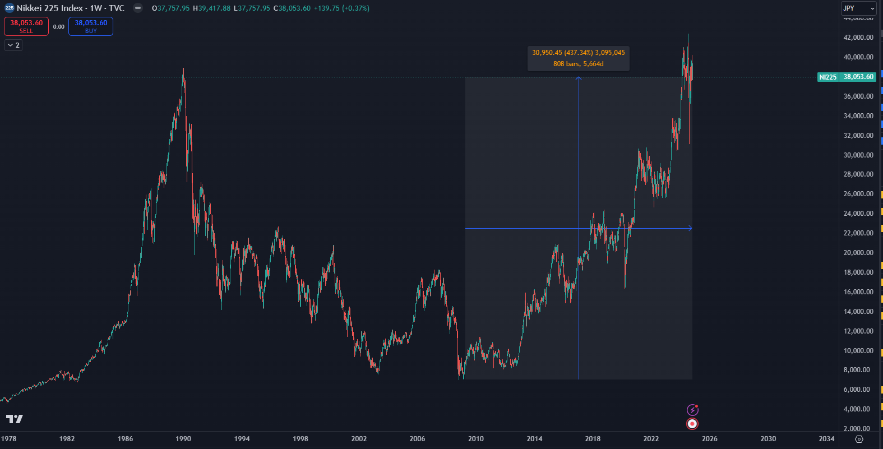Click the 18,000.00 price axis label

point(858,272)
